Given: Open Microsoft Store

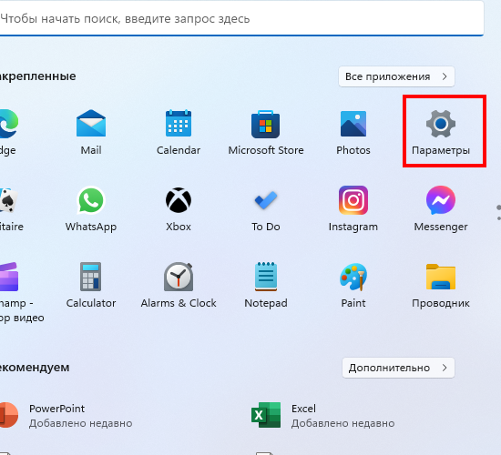Looking at the screenshot, I should [x=266, y=132].
